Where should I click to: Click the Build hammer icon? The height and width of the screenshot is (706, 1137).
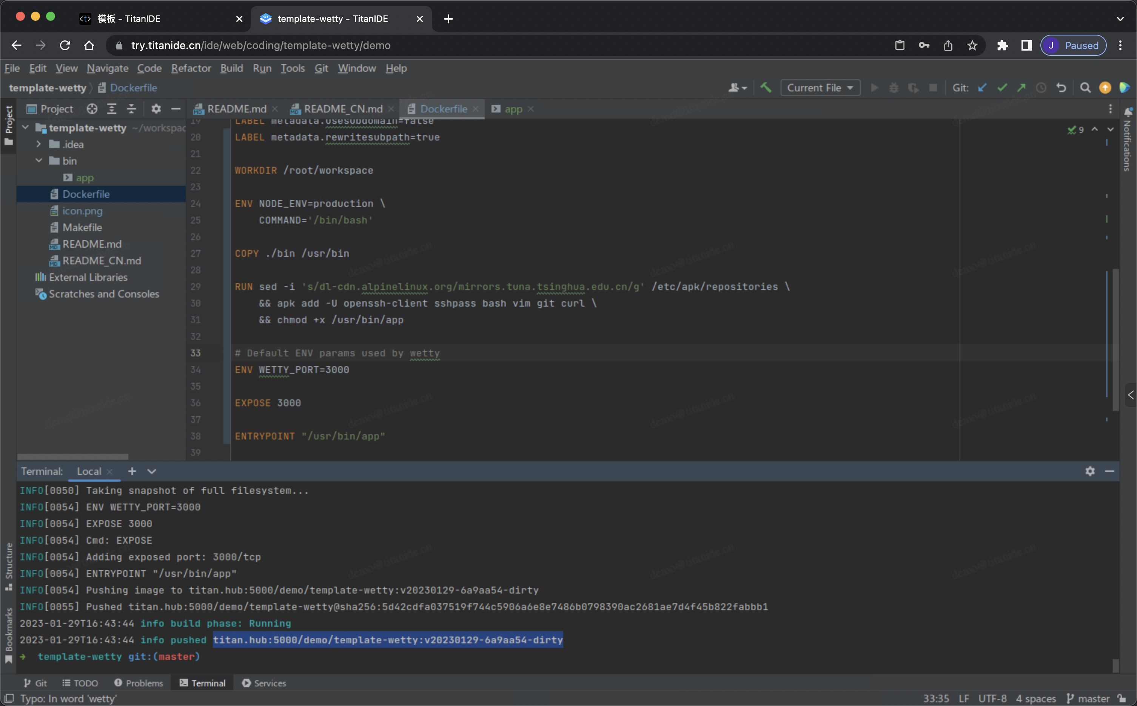tap(766, 87)
